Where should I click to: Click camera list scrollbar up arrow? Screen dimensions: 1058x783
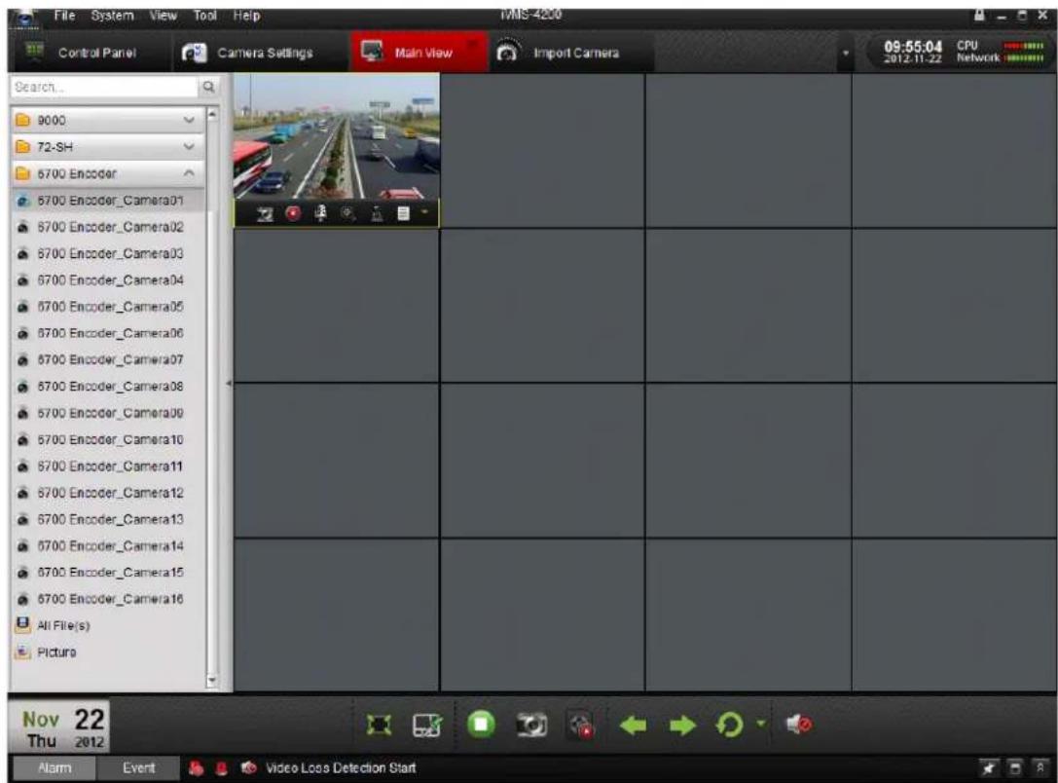point(212,114)
